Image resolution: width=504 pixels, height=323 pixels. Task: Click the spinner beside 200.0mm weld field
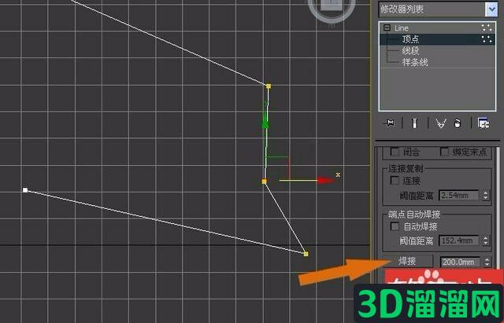coord(487,262)
